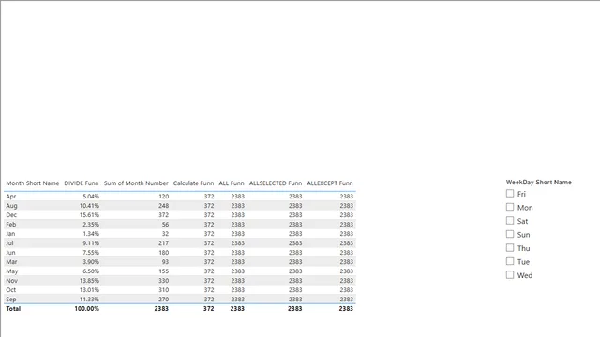Viewport: 600px width, 337px height.
Task: Select the Feb row label
Action: coord(10,225)
